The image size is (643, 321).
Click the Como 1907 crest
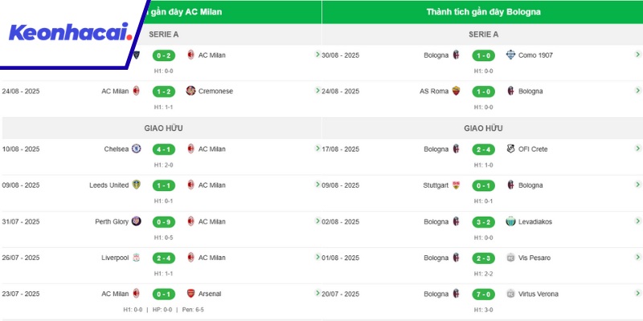(x=510, y=55)
